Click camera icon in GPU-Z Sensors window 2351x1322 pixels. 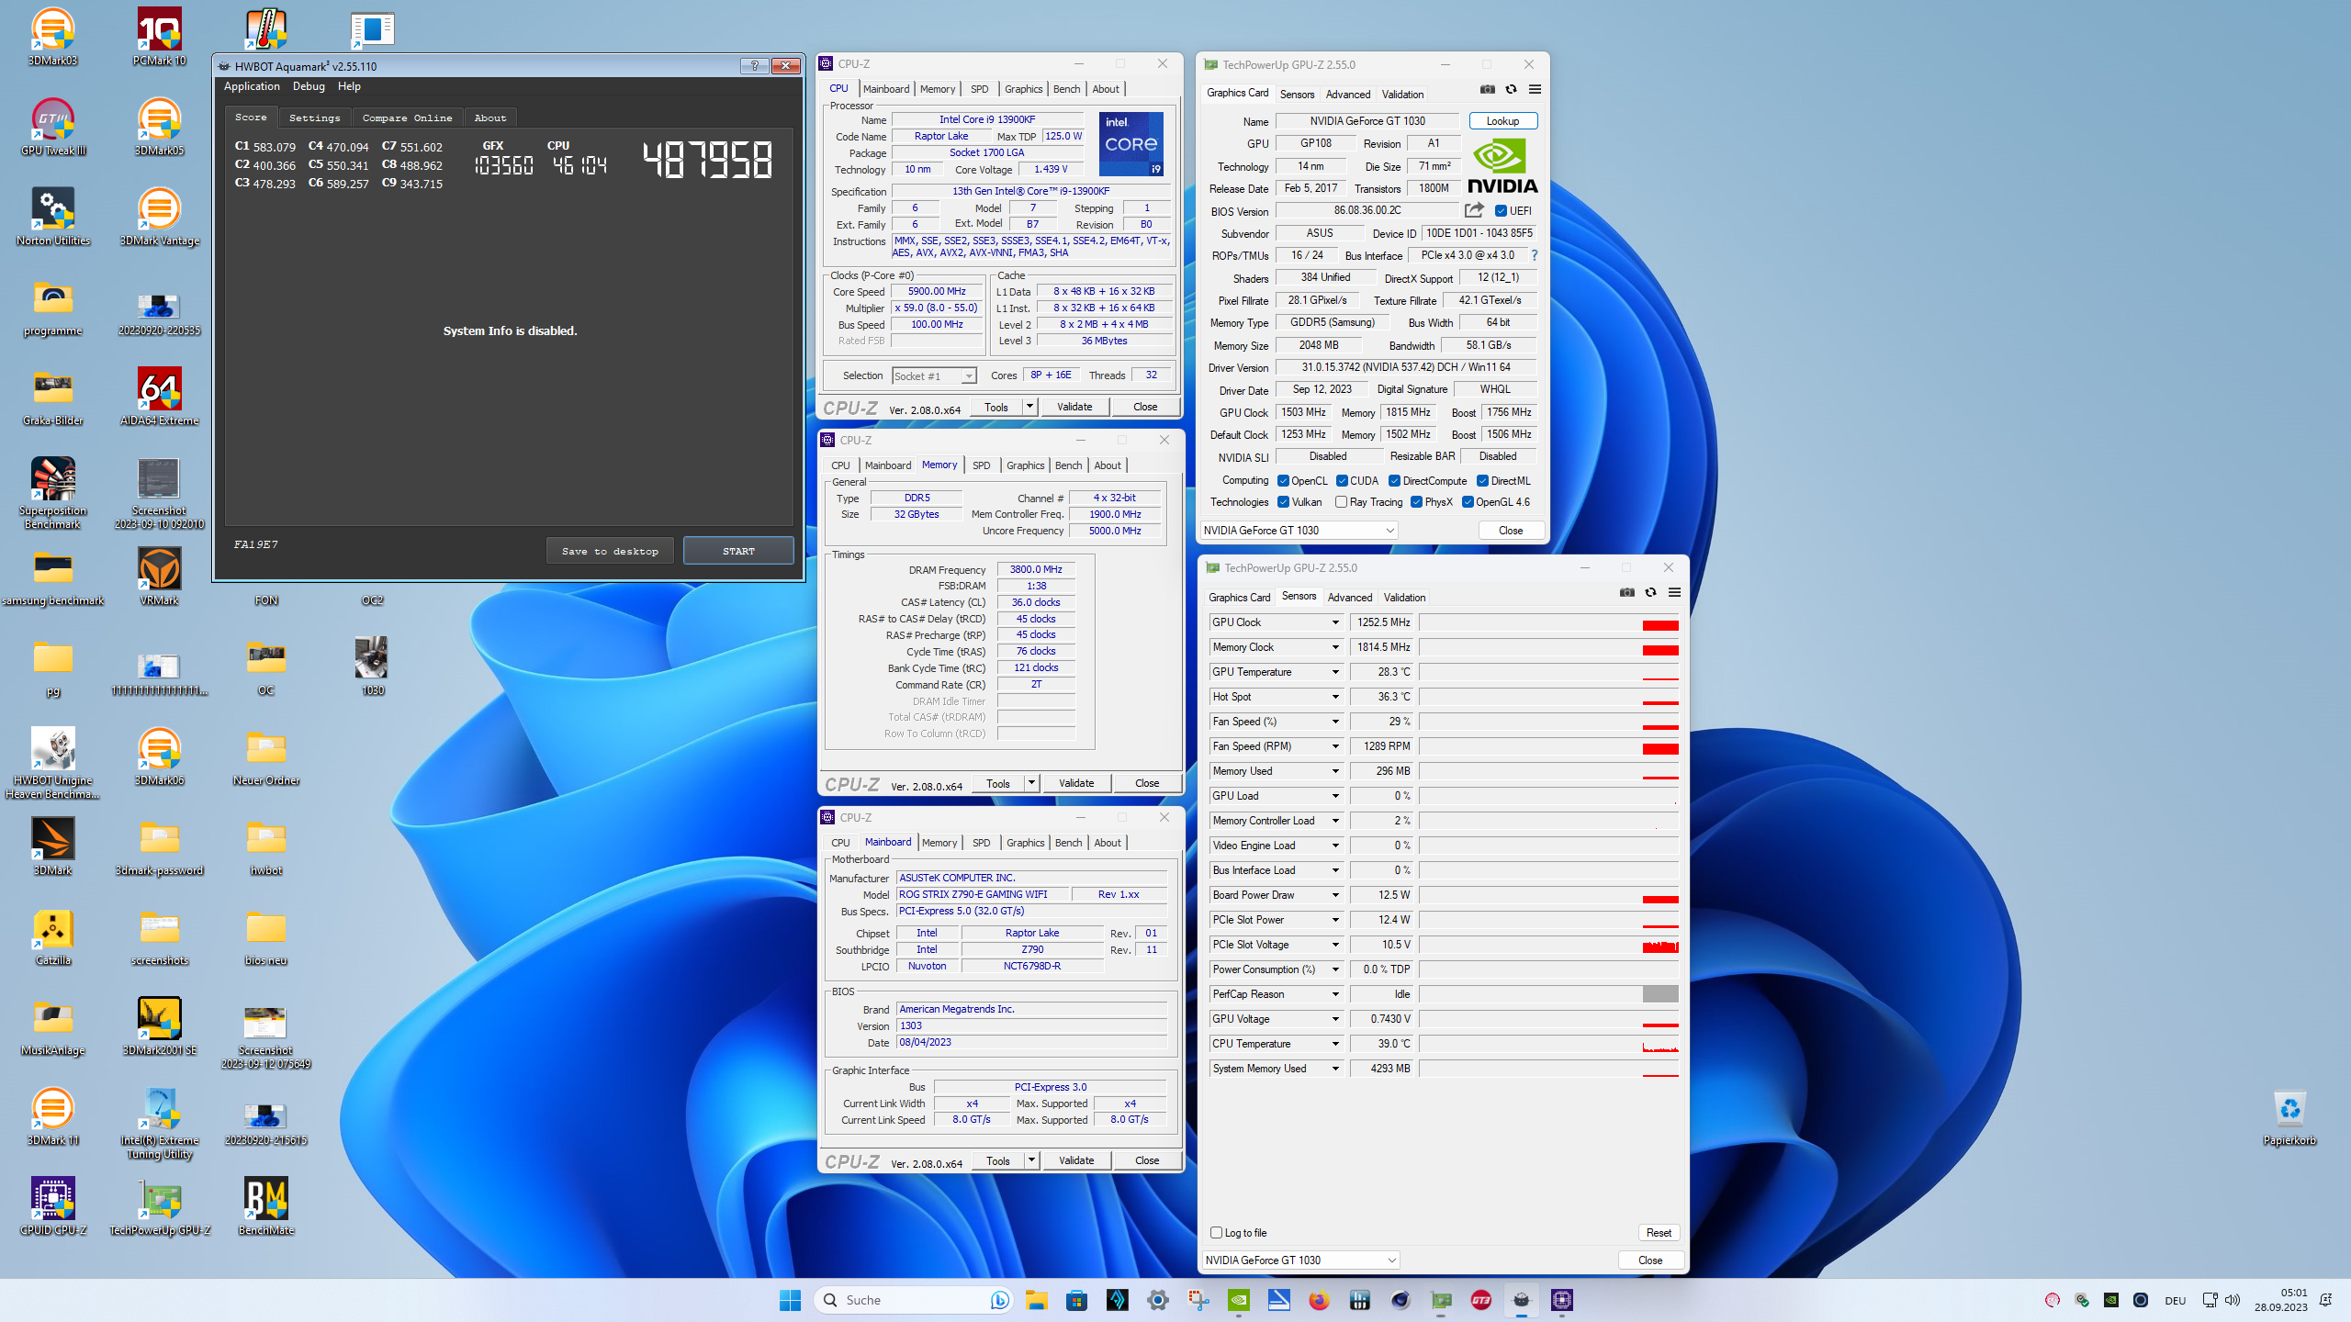(1627, 593)
